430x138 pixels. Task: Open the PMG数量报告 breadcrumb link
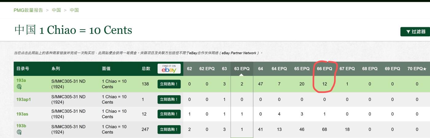pos(28,10)
